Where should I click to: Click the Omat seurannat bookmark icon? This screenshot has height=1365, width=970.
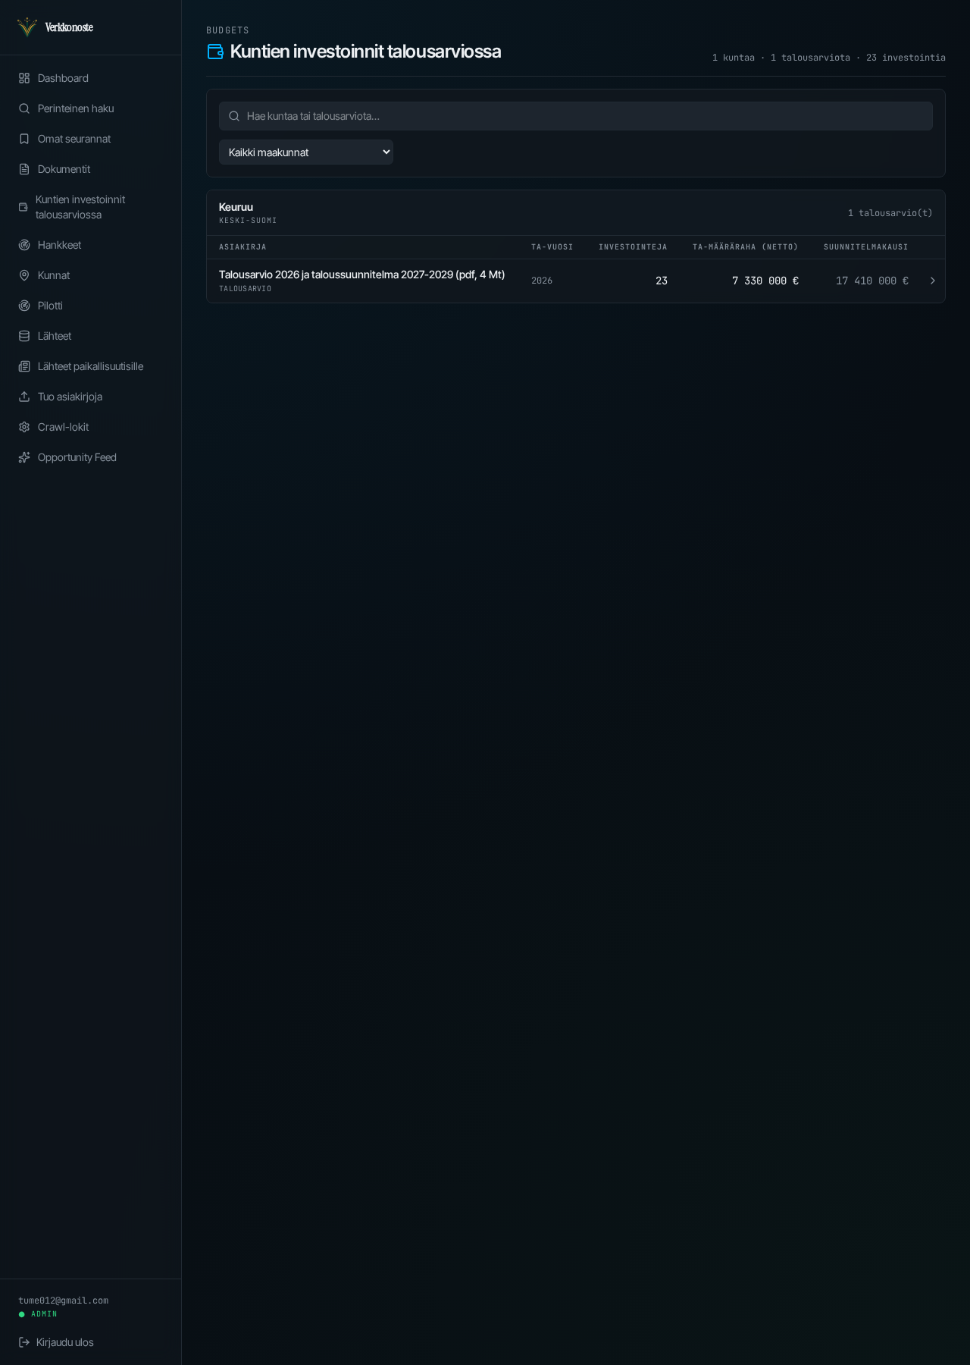coord(24,139)
